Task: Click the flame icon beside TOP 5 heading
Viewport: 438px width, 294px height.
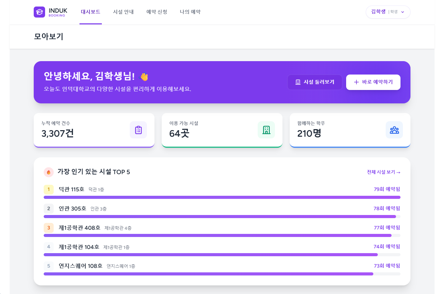Action: click(x=49, y=172)
